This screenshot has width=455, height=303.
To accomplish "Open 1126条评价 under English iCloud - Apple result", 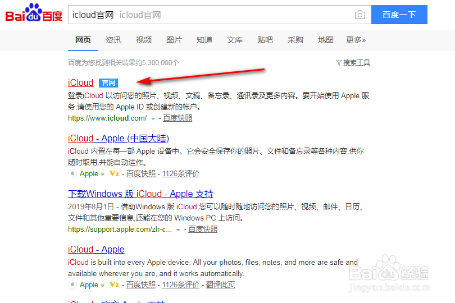I will (181, 284).
